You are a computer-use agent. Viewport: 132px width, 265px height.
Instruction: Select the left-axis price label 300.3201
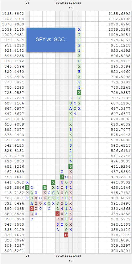pyautogui.click(x=15, y=251)
